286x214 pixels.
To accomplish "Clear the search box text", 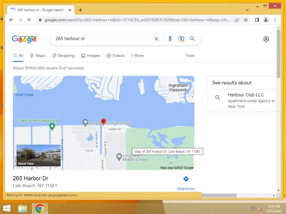I will click(x=156, y=38).
